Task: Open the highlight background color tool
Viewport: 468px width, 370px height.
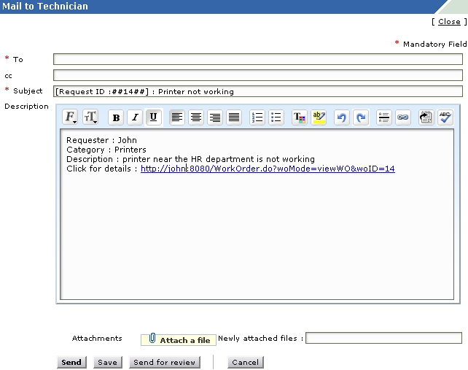Action: pos(319,117)
